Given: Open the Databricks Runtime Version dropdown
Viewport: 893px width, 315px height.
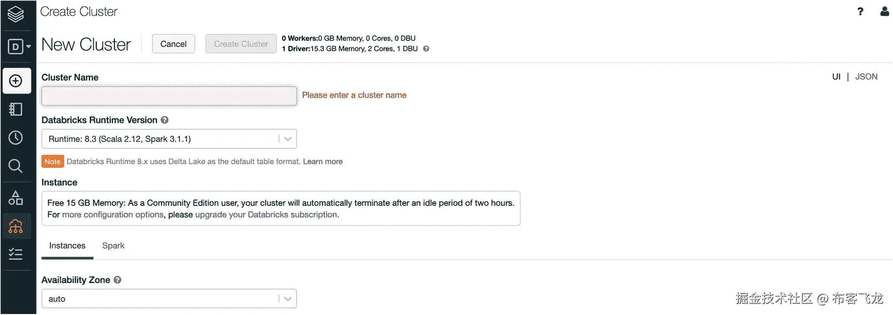Looking at the screenshot, I should (169, 139).
